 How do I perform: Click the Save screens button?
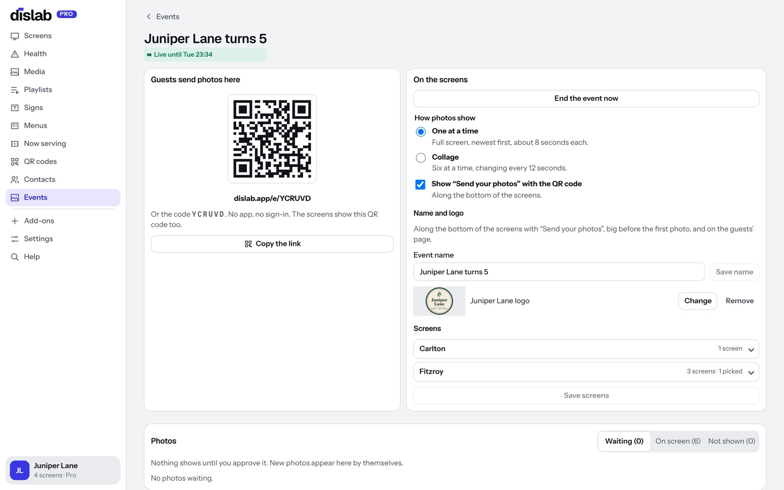tap(586, 396)
